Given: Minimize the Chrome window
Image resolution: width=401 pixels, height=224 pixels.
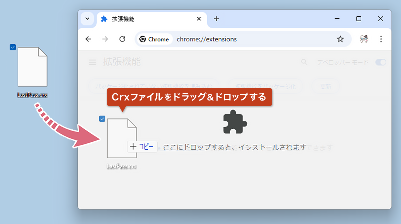Looking at the screenshot, I should 337,19.
